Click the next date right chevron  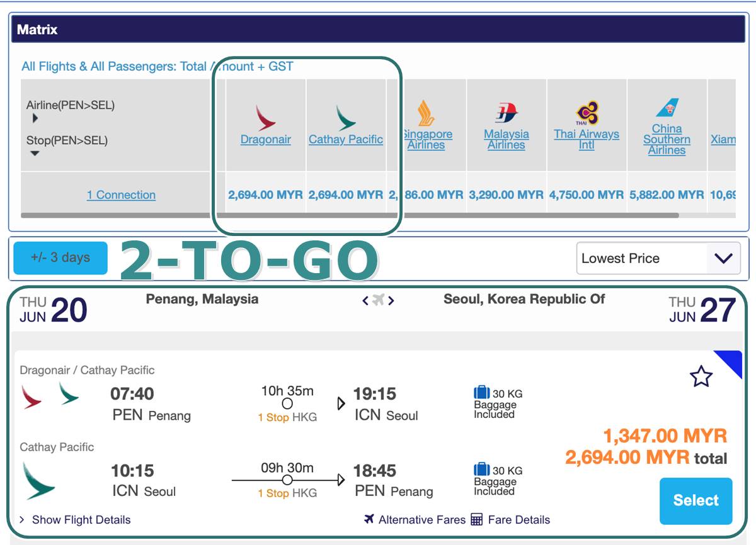(391, 301)
